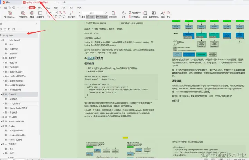Expand the 2. JDBC bookmark
249x160 pixels.
4,153
